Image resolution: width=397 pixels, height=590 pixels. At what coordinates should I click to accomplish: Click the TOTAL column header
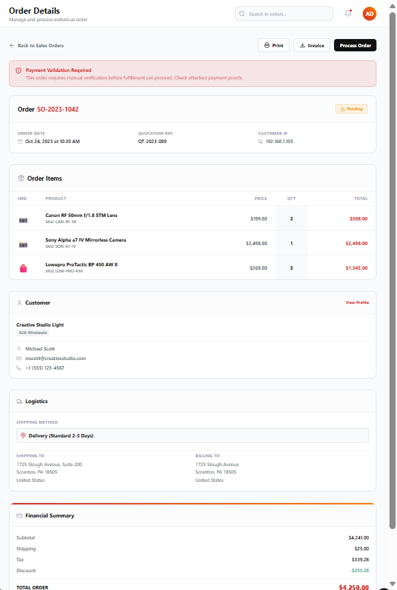[x=361, y=198]
